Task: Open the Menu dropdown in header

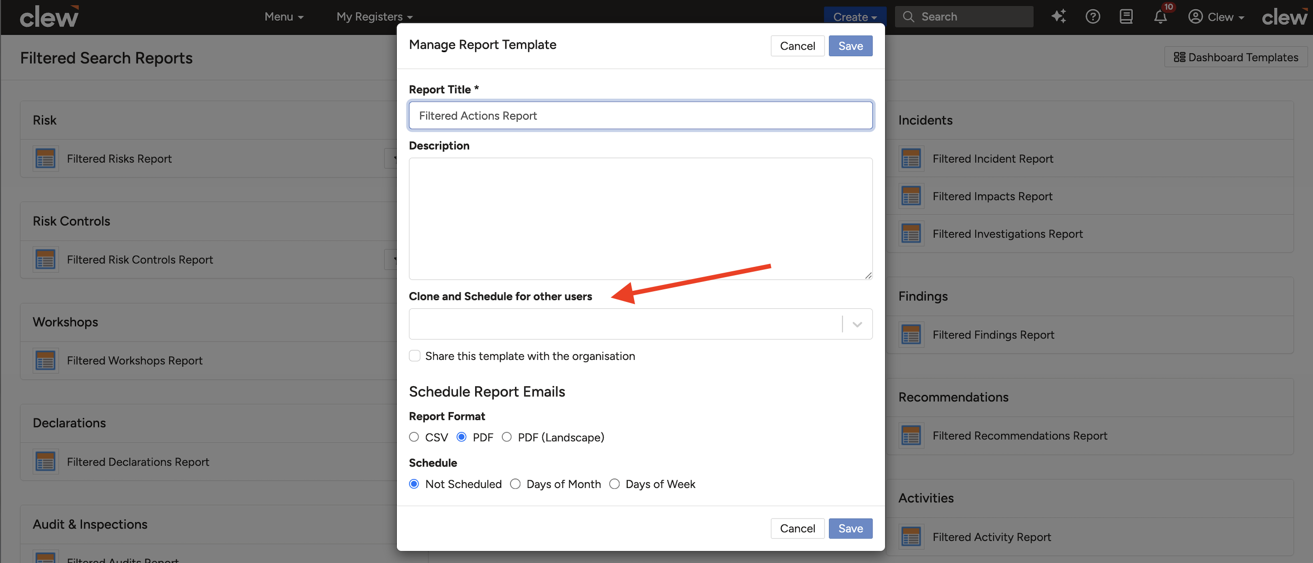Action: [x=284, y=16]
